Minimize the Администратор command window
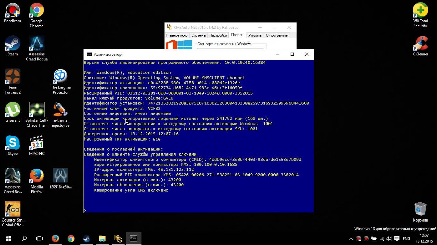This screenshot has height=245, width=437. click(278, 54)
